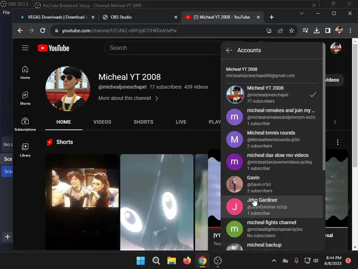Show hidden system tray icons
Viewport: 358px width, 269px height.
click(274, 261)
